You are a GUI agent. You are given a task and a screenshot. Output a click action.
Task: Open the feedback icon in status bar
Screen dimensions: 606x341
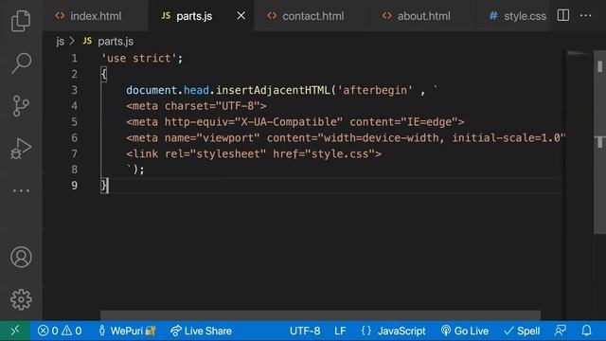click(561, 331)
